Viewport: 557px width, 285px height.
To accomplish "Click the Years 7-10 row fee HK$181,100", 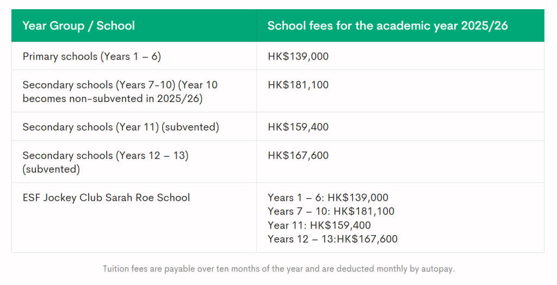I will [298, 85].
